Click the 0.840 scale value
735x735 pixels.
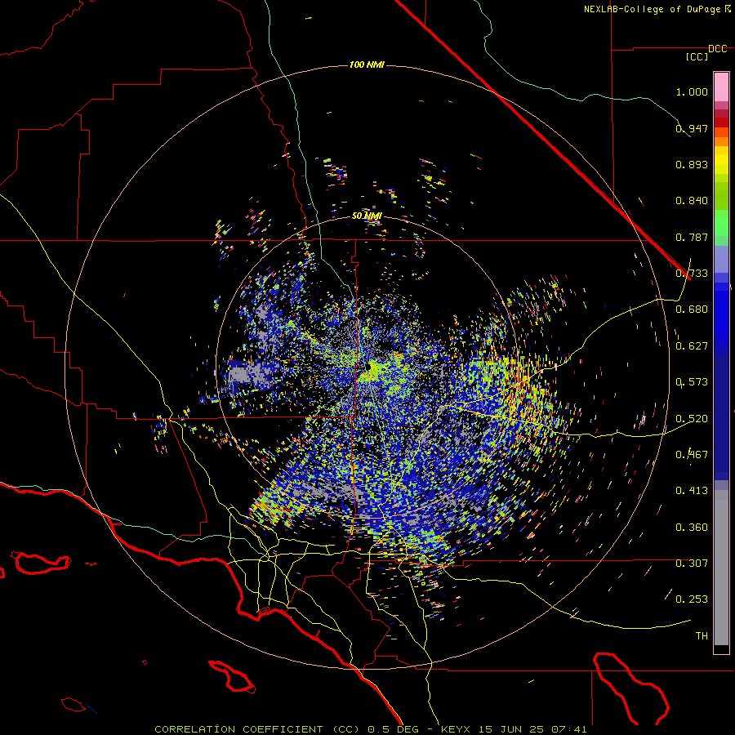click(692, 201)
